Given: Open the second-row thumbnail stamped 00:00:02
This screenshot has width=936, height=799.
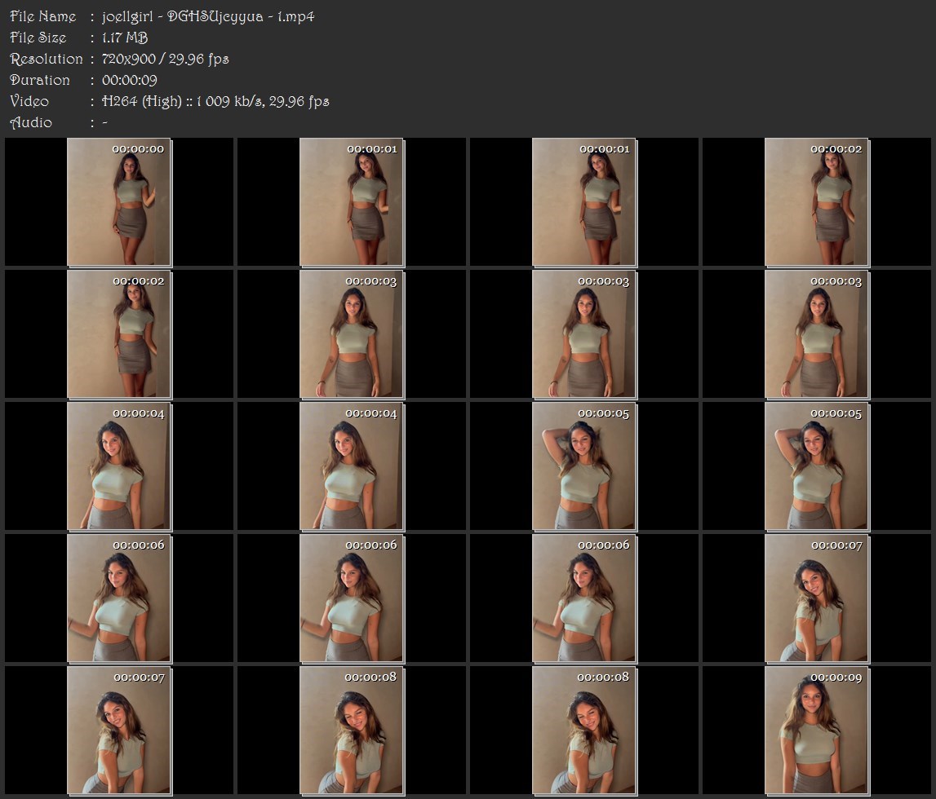Looking at the screenshot, I should 119,334.
